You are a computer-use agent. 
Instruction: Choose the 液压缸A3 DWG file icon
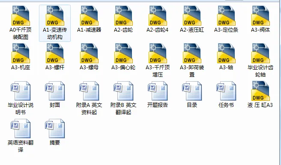[x=260, y=91]
